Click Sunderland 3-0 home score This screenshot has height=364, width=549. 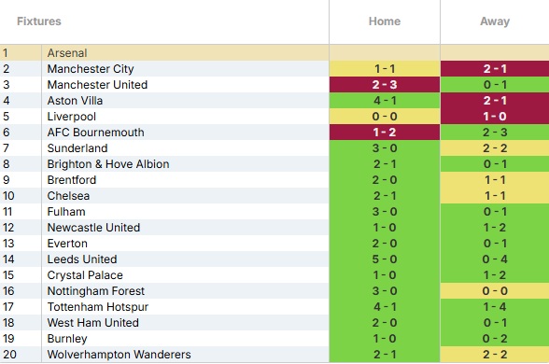(x=385, y=148)
